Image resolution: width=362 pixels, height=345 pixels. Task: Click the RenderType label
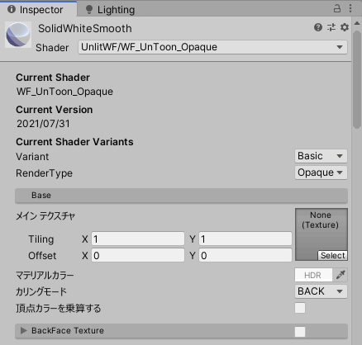pyautogui.click(x=44, y=173)
